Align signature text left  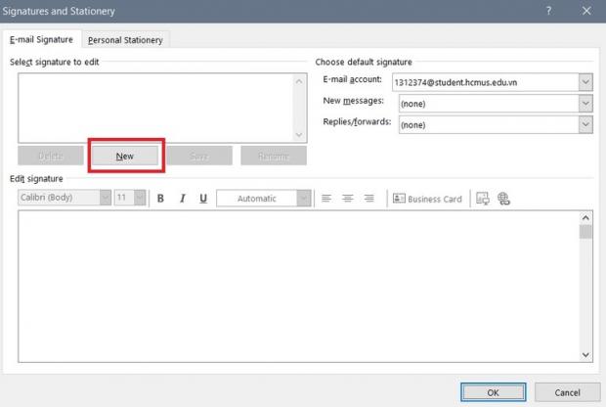326,199
